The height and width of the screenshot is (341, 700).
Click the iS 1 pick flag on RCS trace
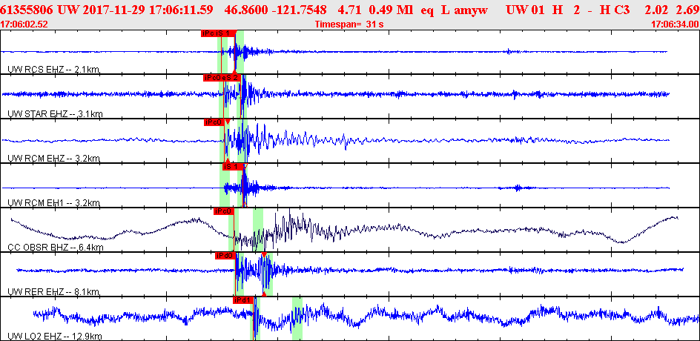(225, 33)
